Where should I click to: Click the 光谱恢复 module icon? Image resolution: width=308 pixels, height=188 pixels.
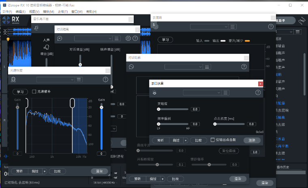pos(13,80)
